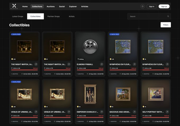
Task: Click the ELMONX PINBALL title
Action: click(85, 64)
